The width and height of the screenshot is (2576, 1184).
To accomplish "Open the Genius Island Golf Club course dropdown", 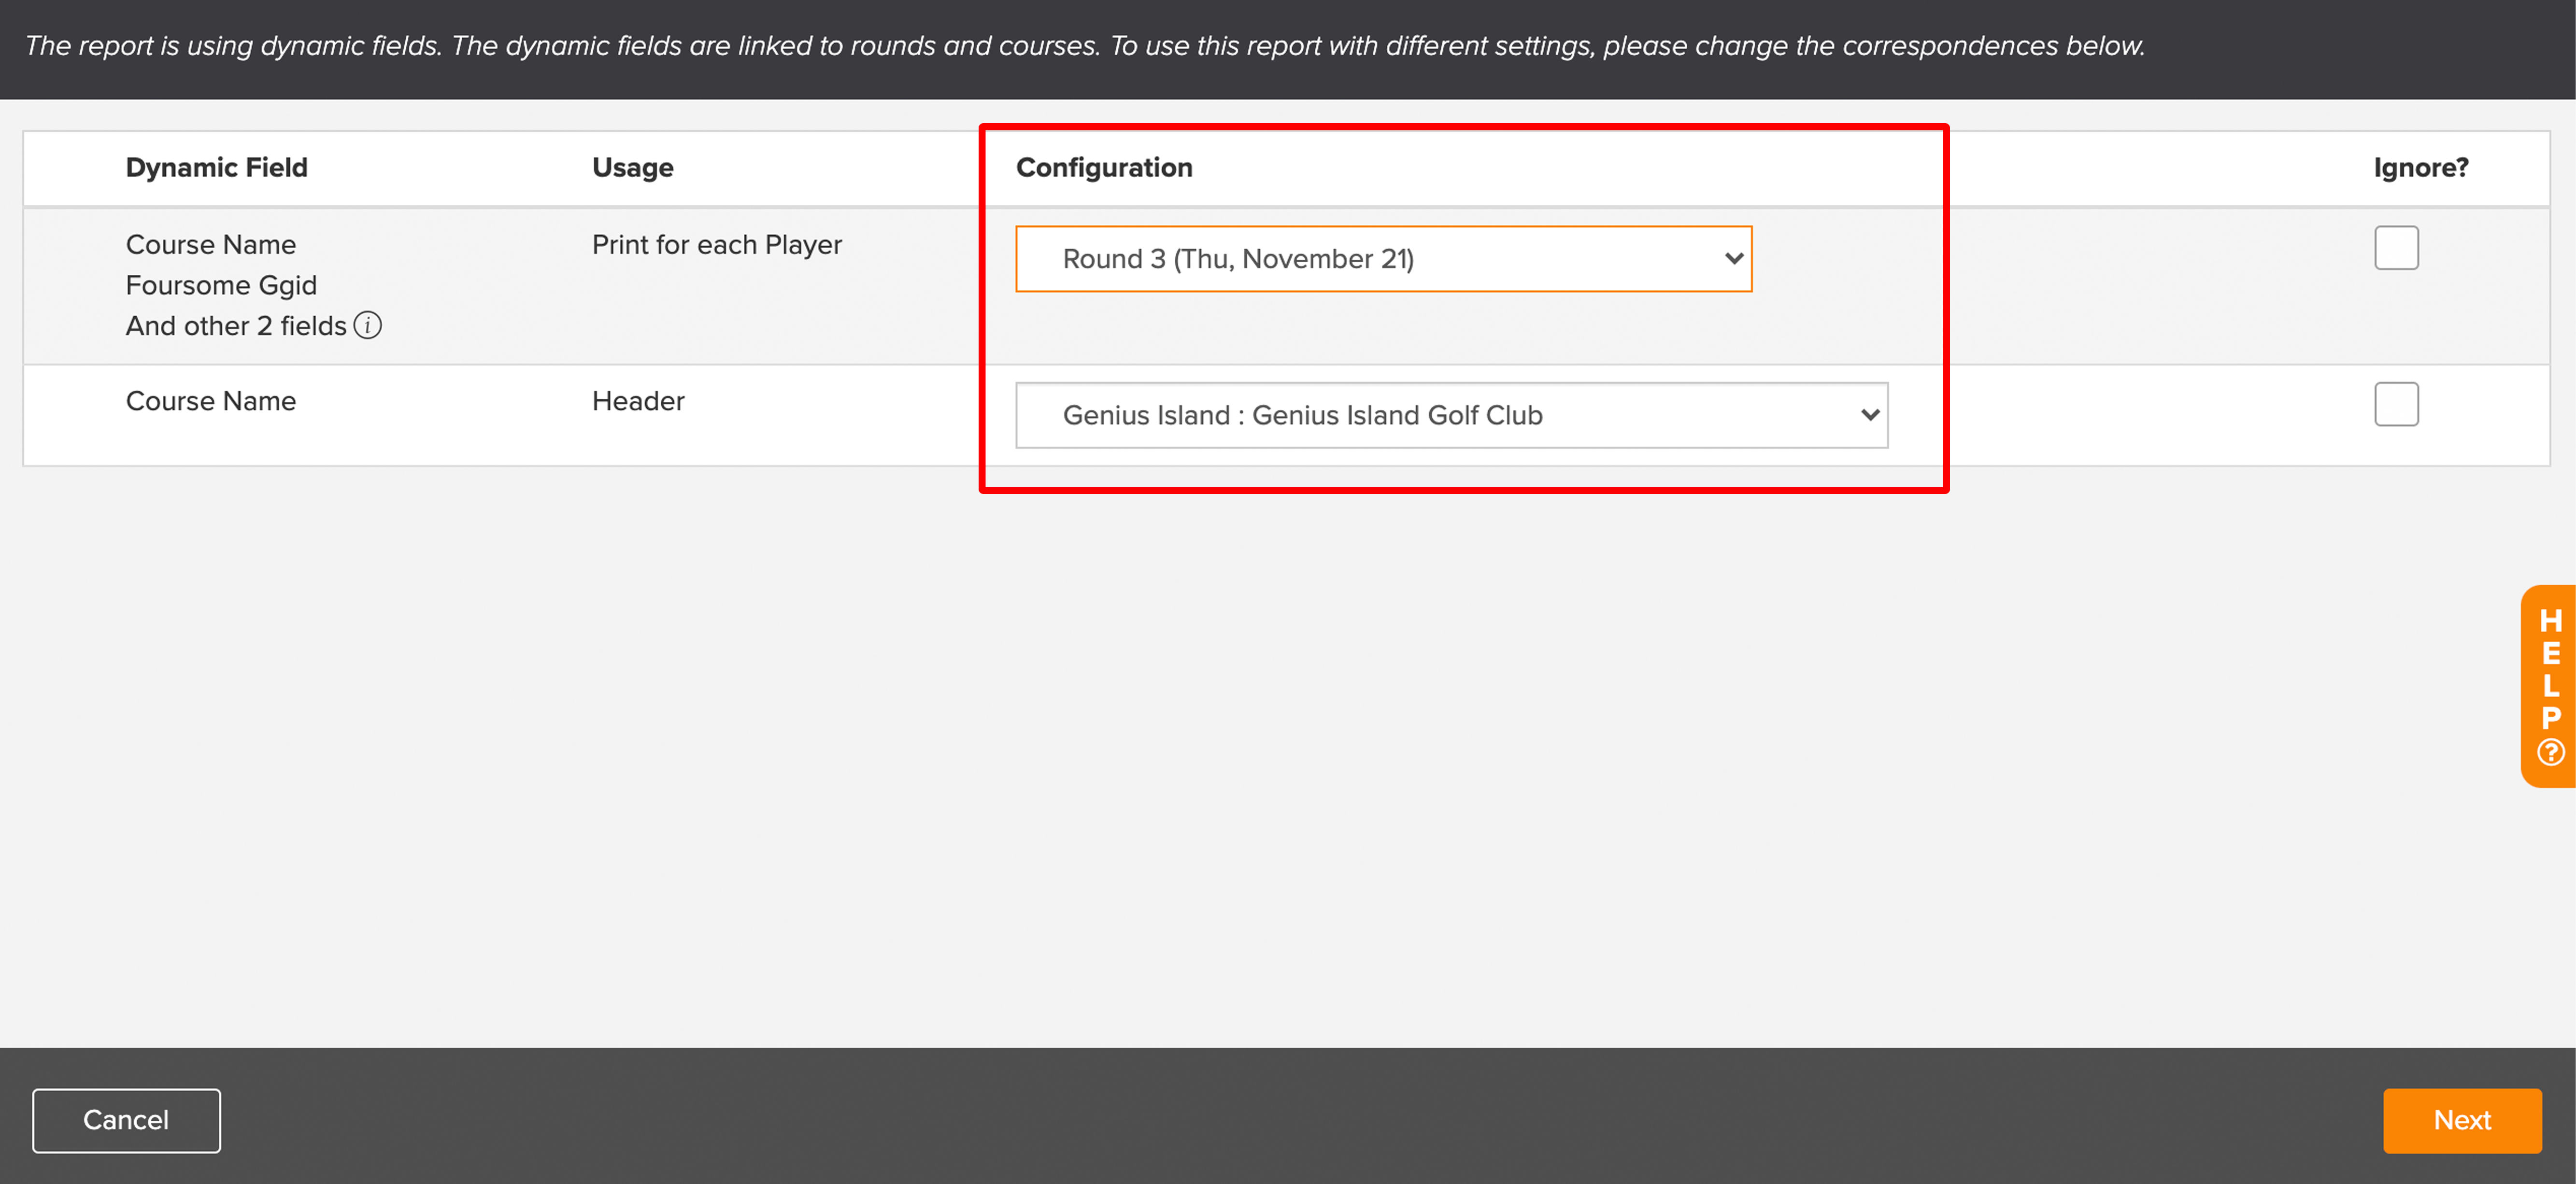I will (1452, 415).
